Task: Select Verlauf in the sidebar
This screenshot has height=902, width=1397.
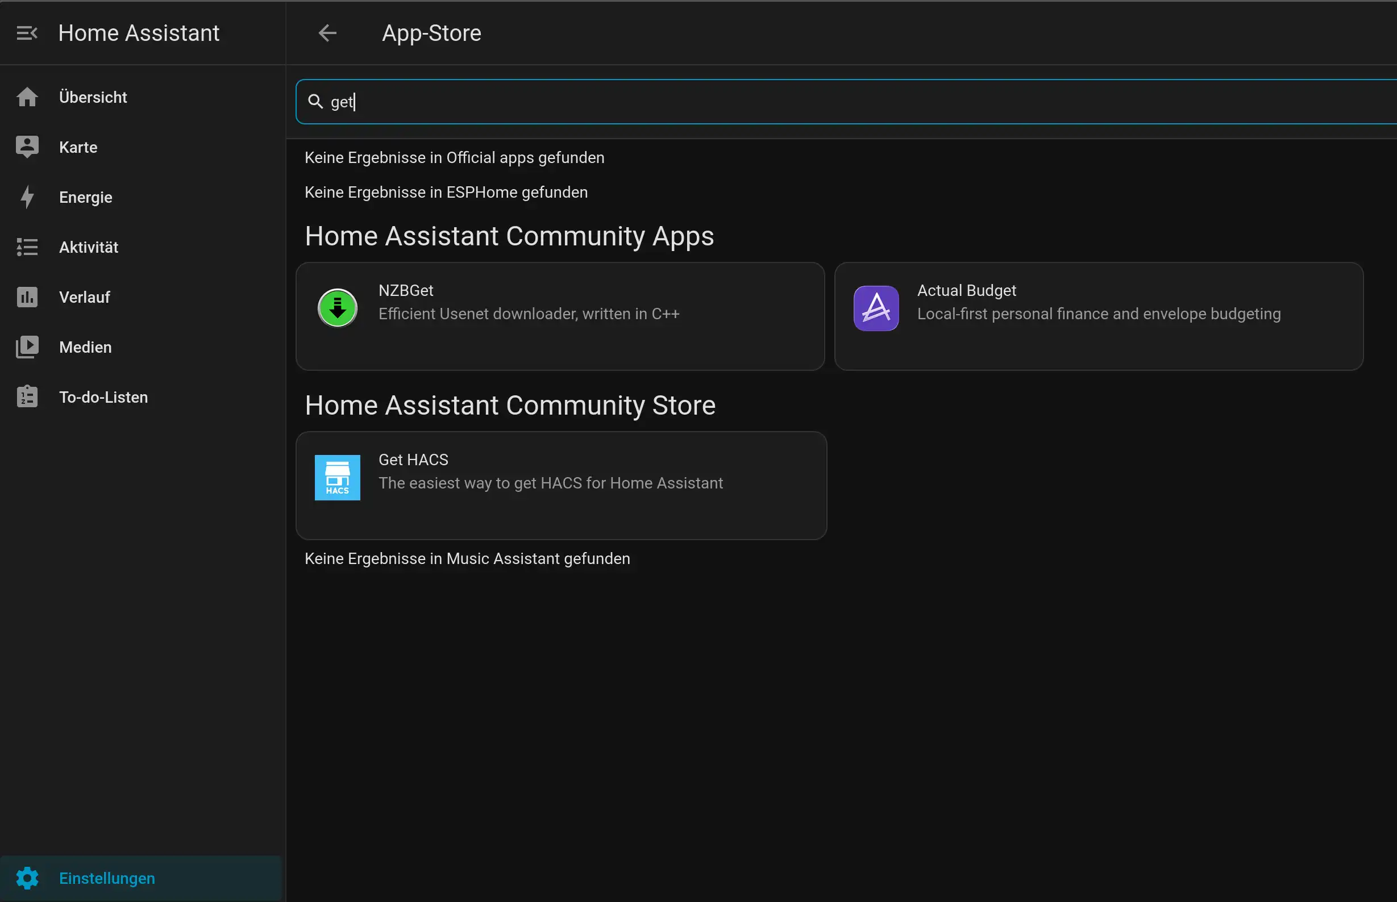Action: pyautogui.click(x=140, y=297)
